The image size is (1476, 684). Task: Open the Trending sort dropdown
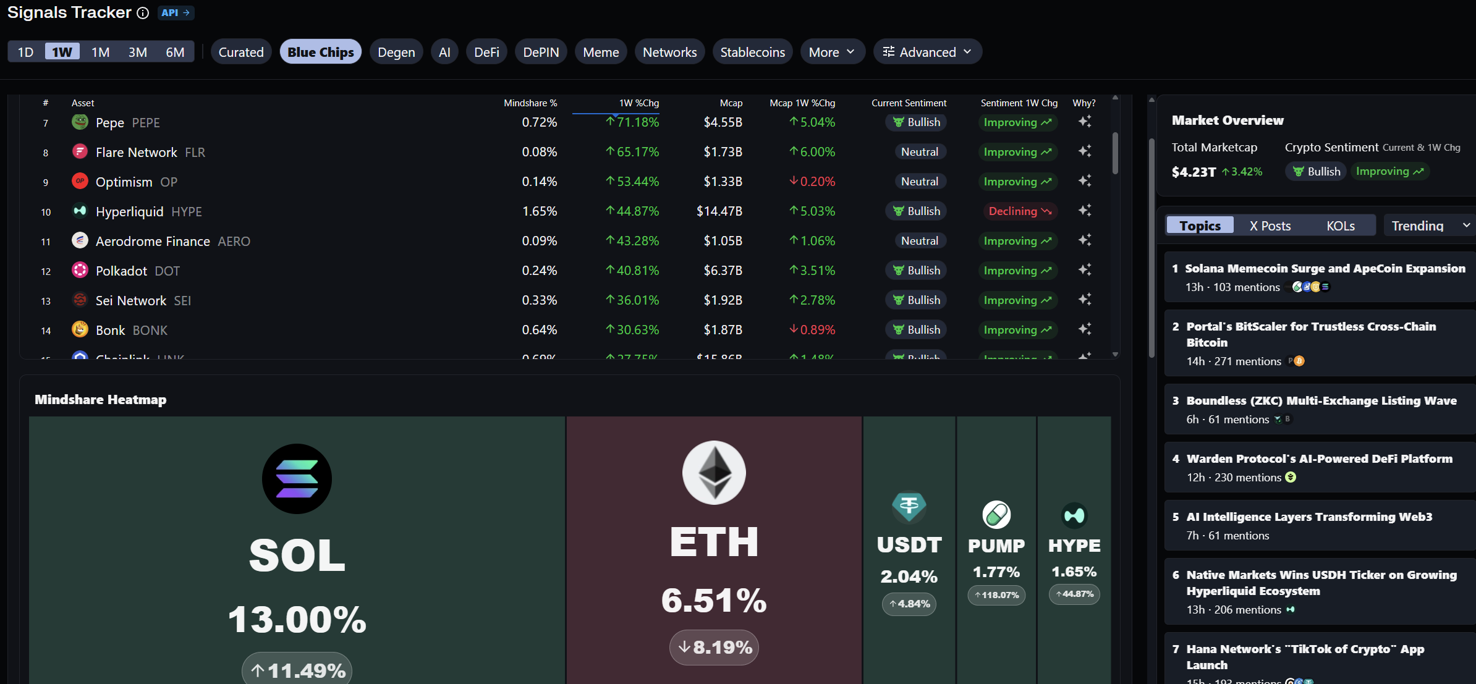tap(1429, 226)
